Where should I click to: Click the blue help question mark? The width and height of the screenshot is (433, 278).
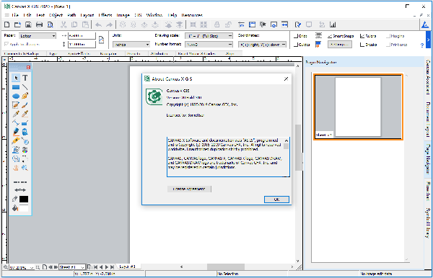click(422, 45)
